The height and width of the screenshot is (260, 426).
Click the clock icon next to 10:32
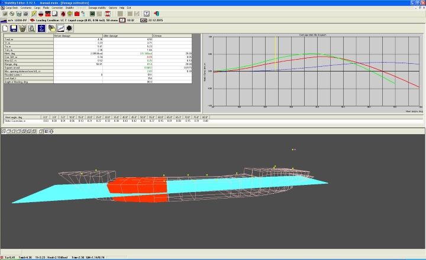[x=122, y=20]
